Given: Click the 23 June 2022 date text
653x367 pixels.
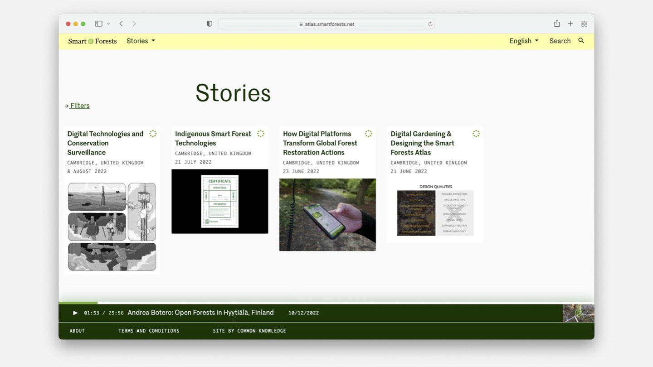Looking at the screenshot, I should [x=301, y=171].
